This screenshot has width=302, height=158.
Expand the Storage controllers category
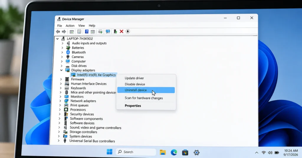[59, 132]
